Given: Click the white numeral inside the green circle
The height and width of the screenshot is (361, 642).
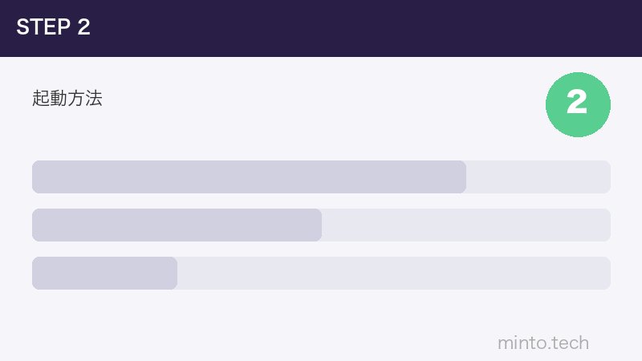Looking at the screenshot, I should tap(577, 103).
